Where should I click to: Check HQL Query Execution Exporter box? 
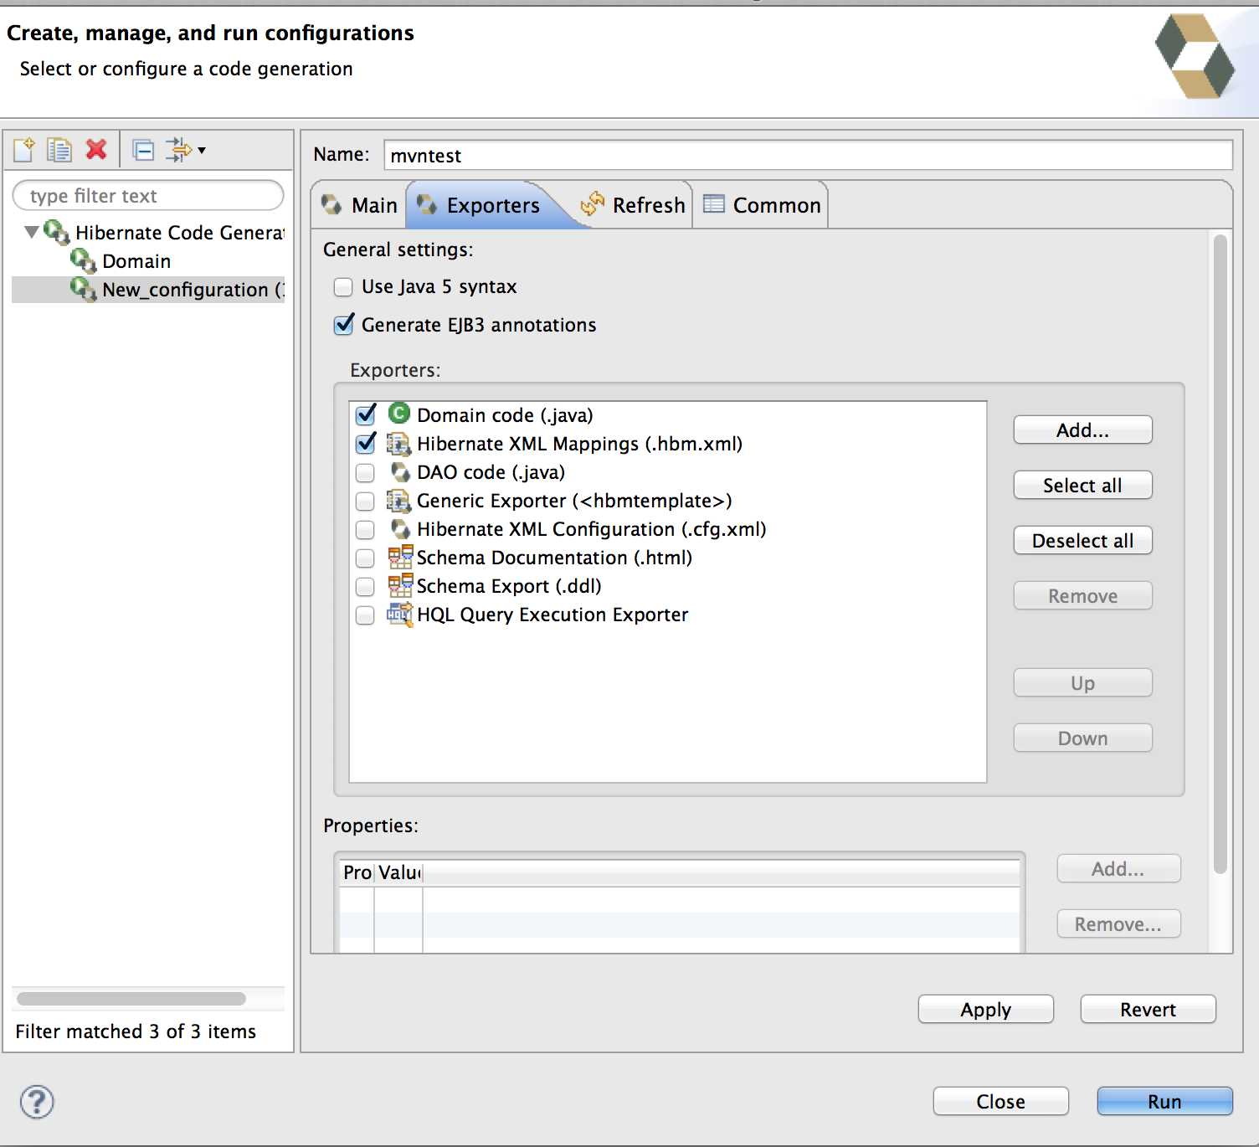pyautogui.click(x=365, y=615)
